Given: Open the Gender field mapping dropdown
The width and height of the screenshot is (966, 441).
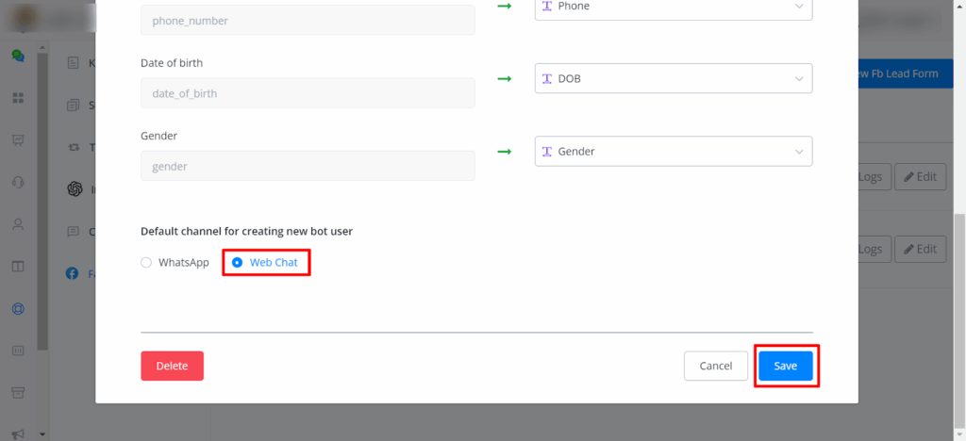Looking at the screenshot, I should [x=673, y=151].
